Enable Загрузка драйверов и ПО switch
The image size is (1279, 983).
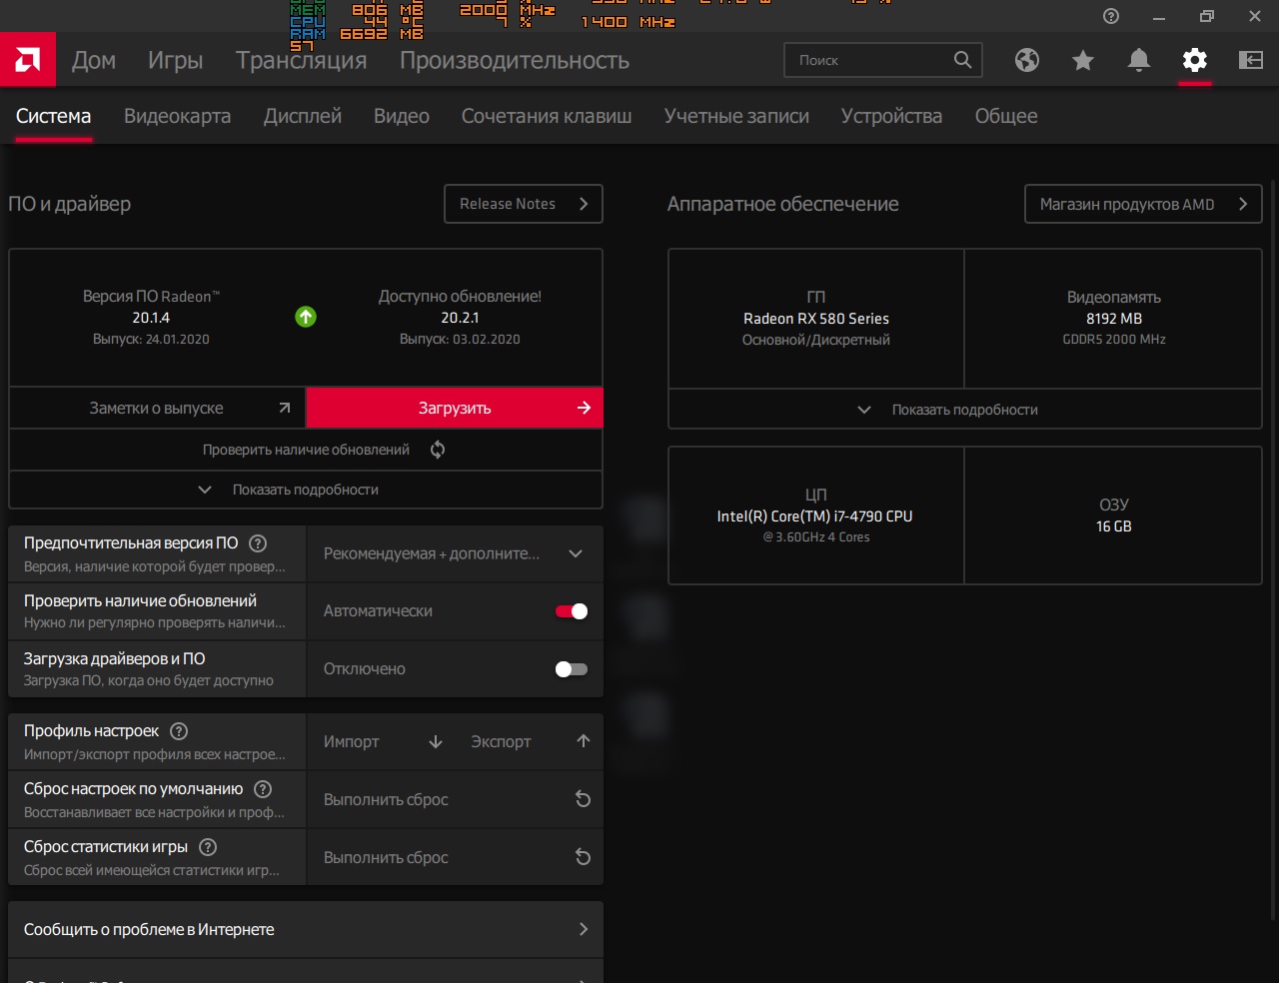(x=572, y=669)
